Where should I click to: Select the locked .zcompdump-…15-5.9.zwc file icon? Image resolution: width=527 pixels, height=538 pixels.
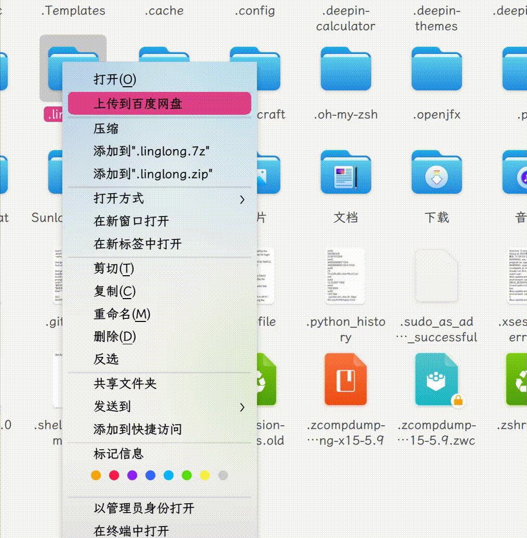click(437, 379)
